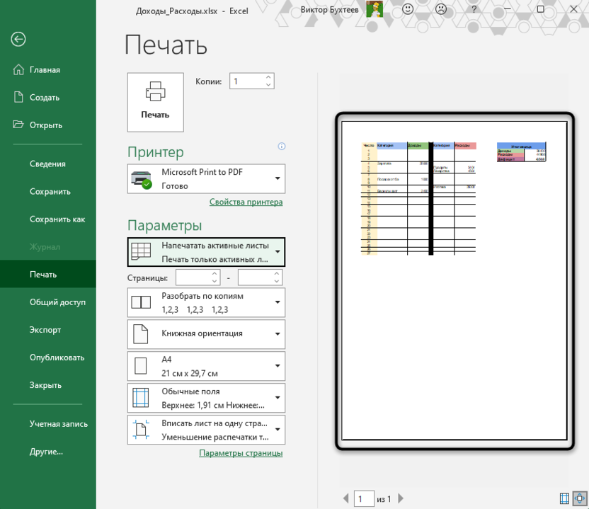
Task: Open the portrait orientation dropdown
Action: (278, 334)
